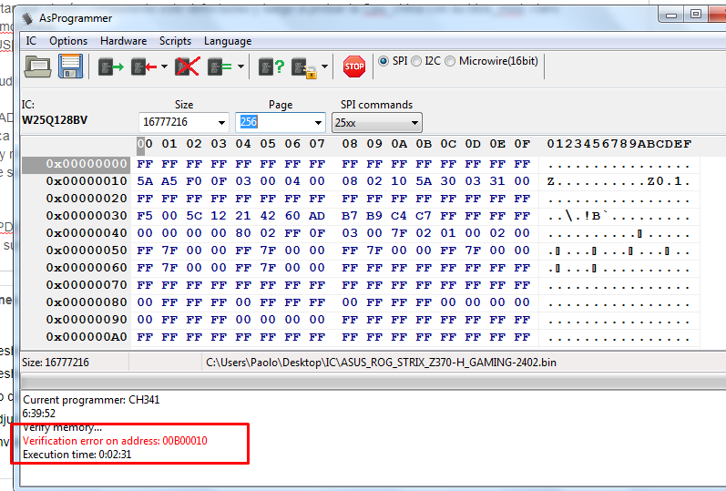
Task: Click the loaded .bin file path
Action: point(381,363)
